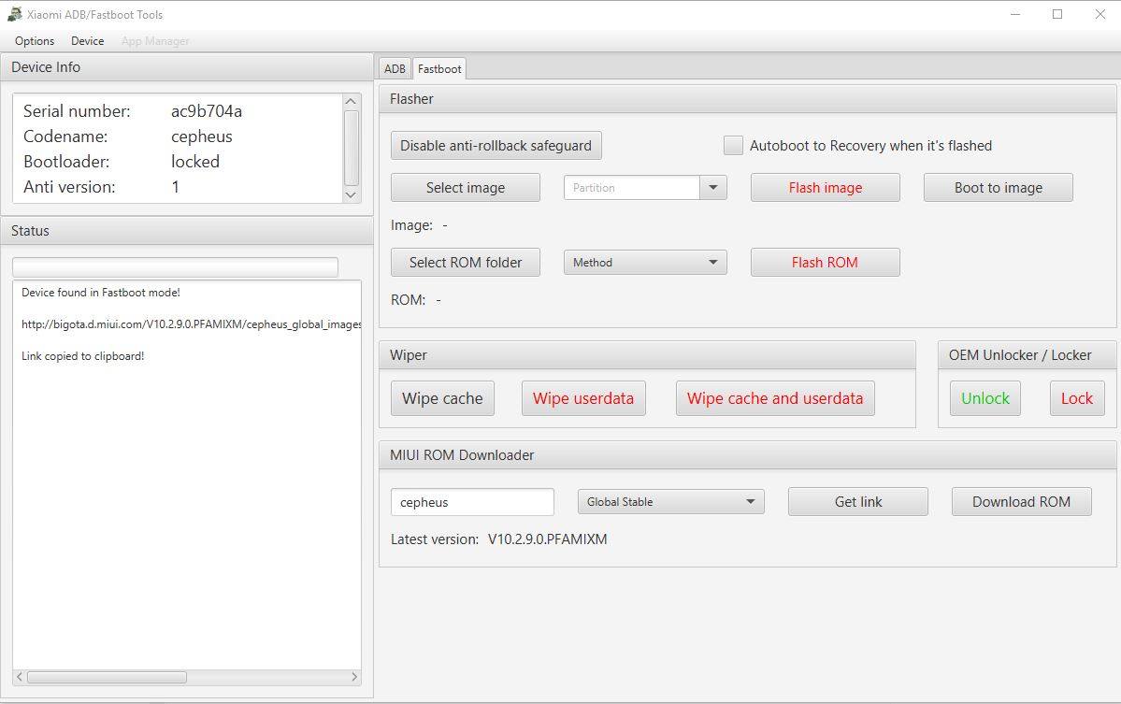Click the Wipe userdata button
Viewport: 1121px width, 704px height.
click(x=583, y=398)
